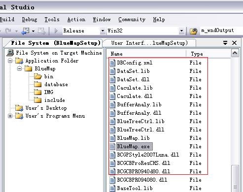This screenshot has height=192, width=243.
Task: Select the Caculate.lib file icon
Action: click(112, 88)
